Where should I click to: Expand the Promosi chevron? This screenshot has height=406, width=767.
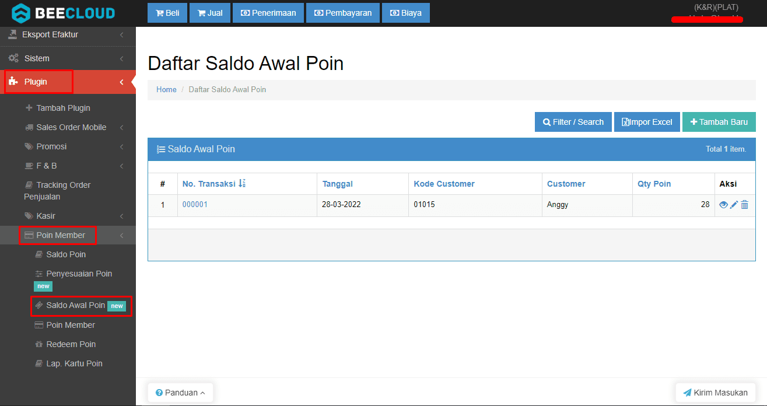tap(121, 147)
